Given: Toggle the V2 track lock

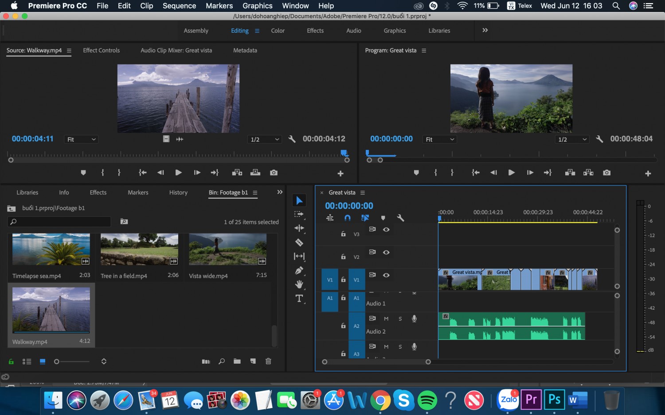Looking at the screenshot, I should coord(343,257).
